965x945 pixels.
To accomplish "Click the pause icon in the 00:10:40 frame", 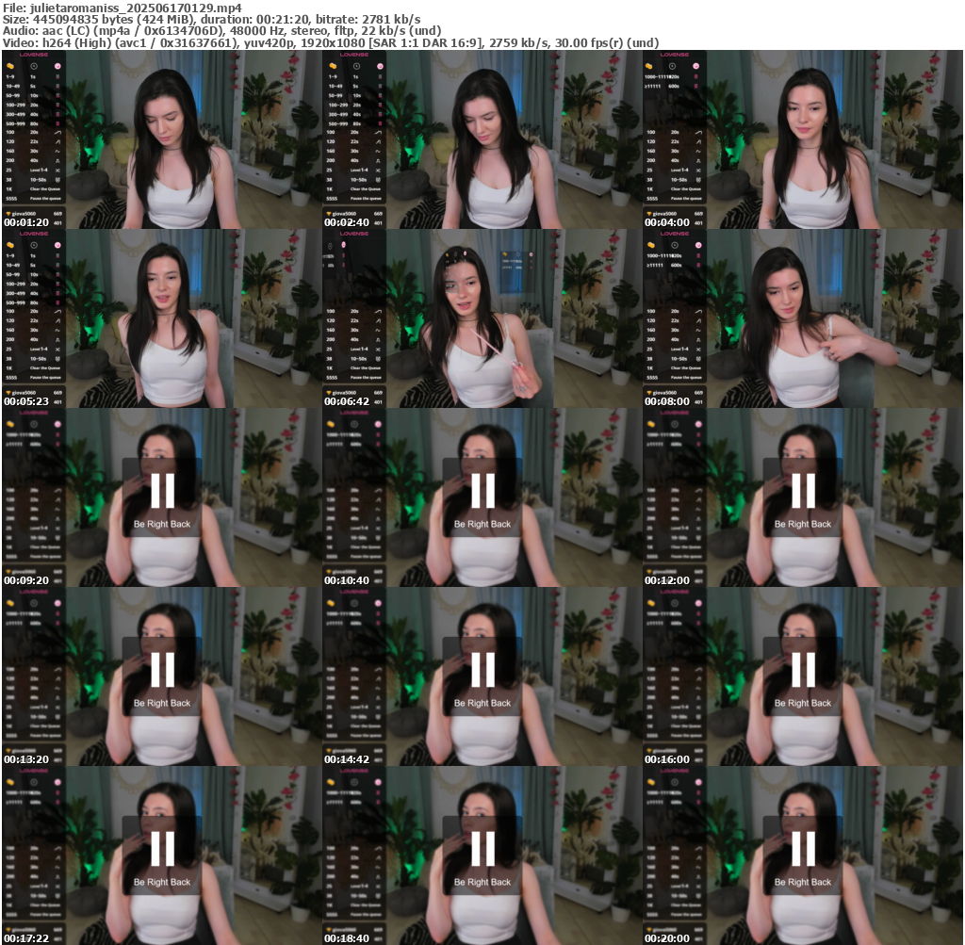I will pyautogui.click(x=482, y=490).
